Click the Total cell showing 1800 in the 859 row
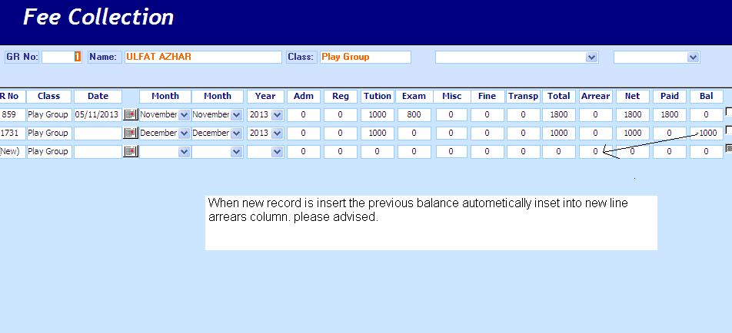Screen dimensions: 732x333 point(559,114)
